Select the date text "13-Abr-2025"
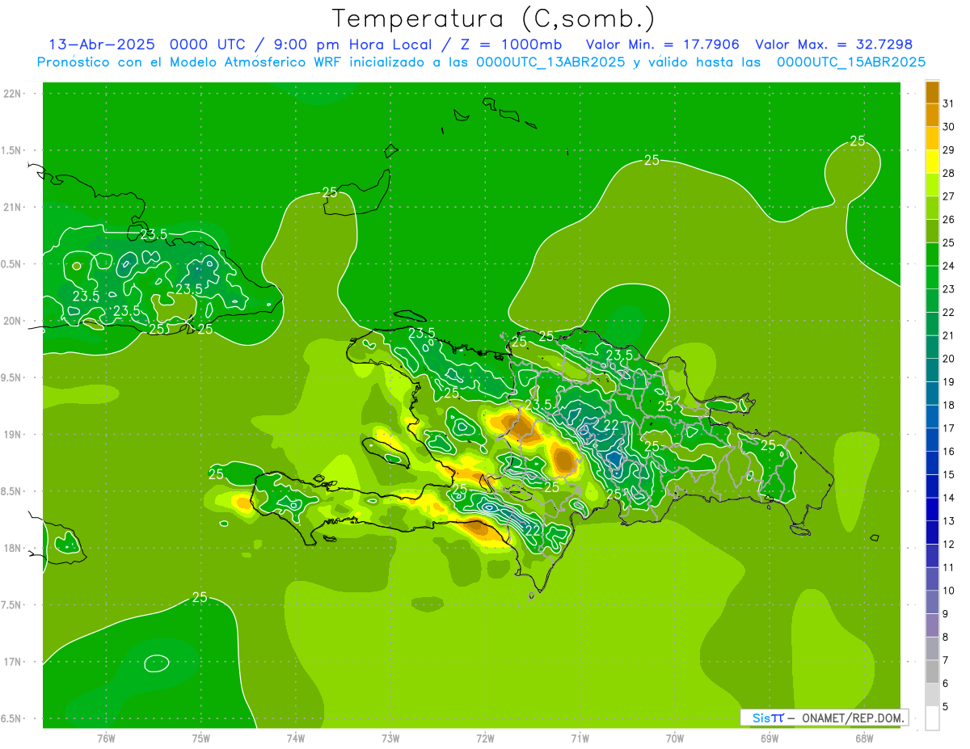This screenshot has height=749, width=970. point(101,44)
